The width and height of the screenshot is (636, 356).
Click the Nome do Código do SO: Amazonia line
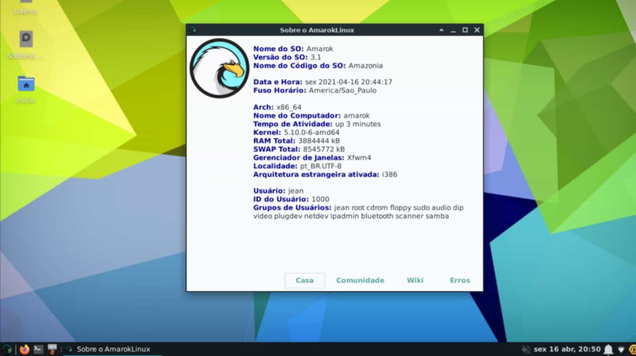click(x=318, y=66)
